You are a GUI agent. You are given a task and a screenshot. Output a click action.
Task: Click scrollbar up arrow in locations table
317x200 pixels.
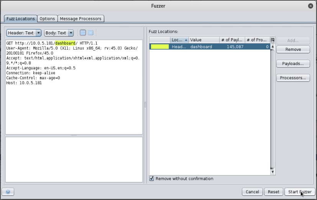coord(273,46)
